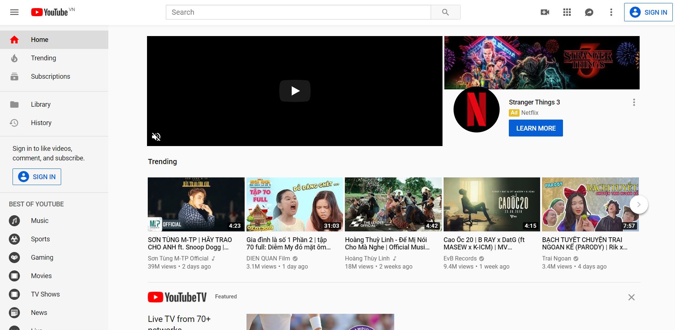The width and height of the screenshot is (675, 330).
Task: Click the Netflix channel logo
Action: [x=476, y=110]
